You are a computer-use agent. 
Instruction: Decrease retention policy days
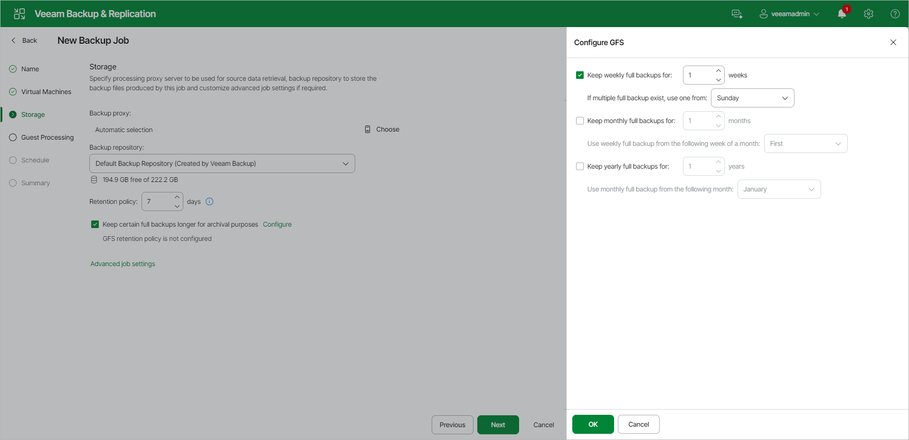tap(177, 206)
